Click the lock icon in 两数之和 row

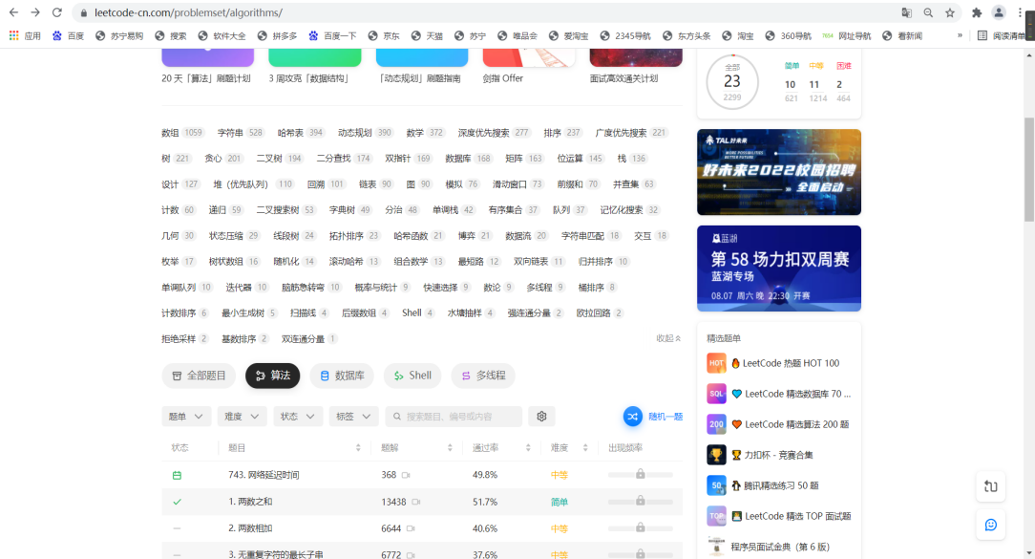(641, 501)
